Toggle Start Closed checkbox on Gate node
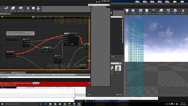188x106 pixels. [72, 44]
